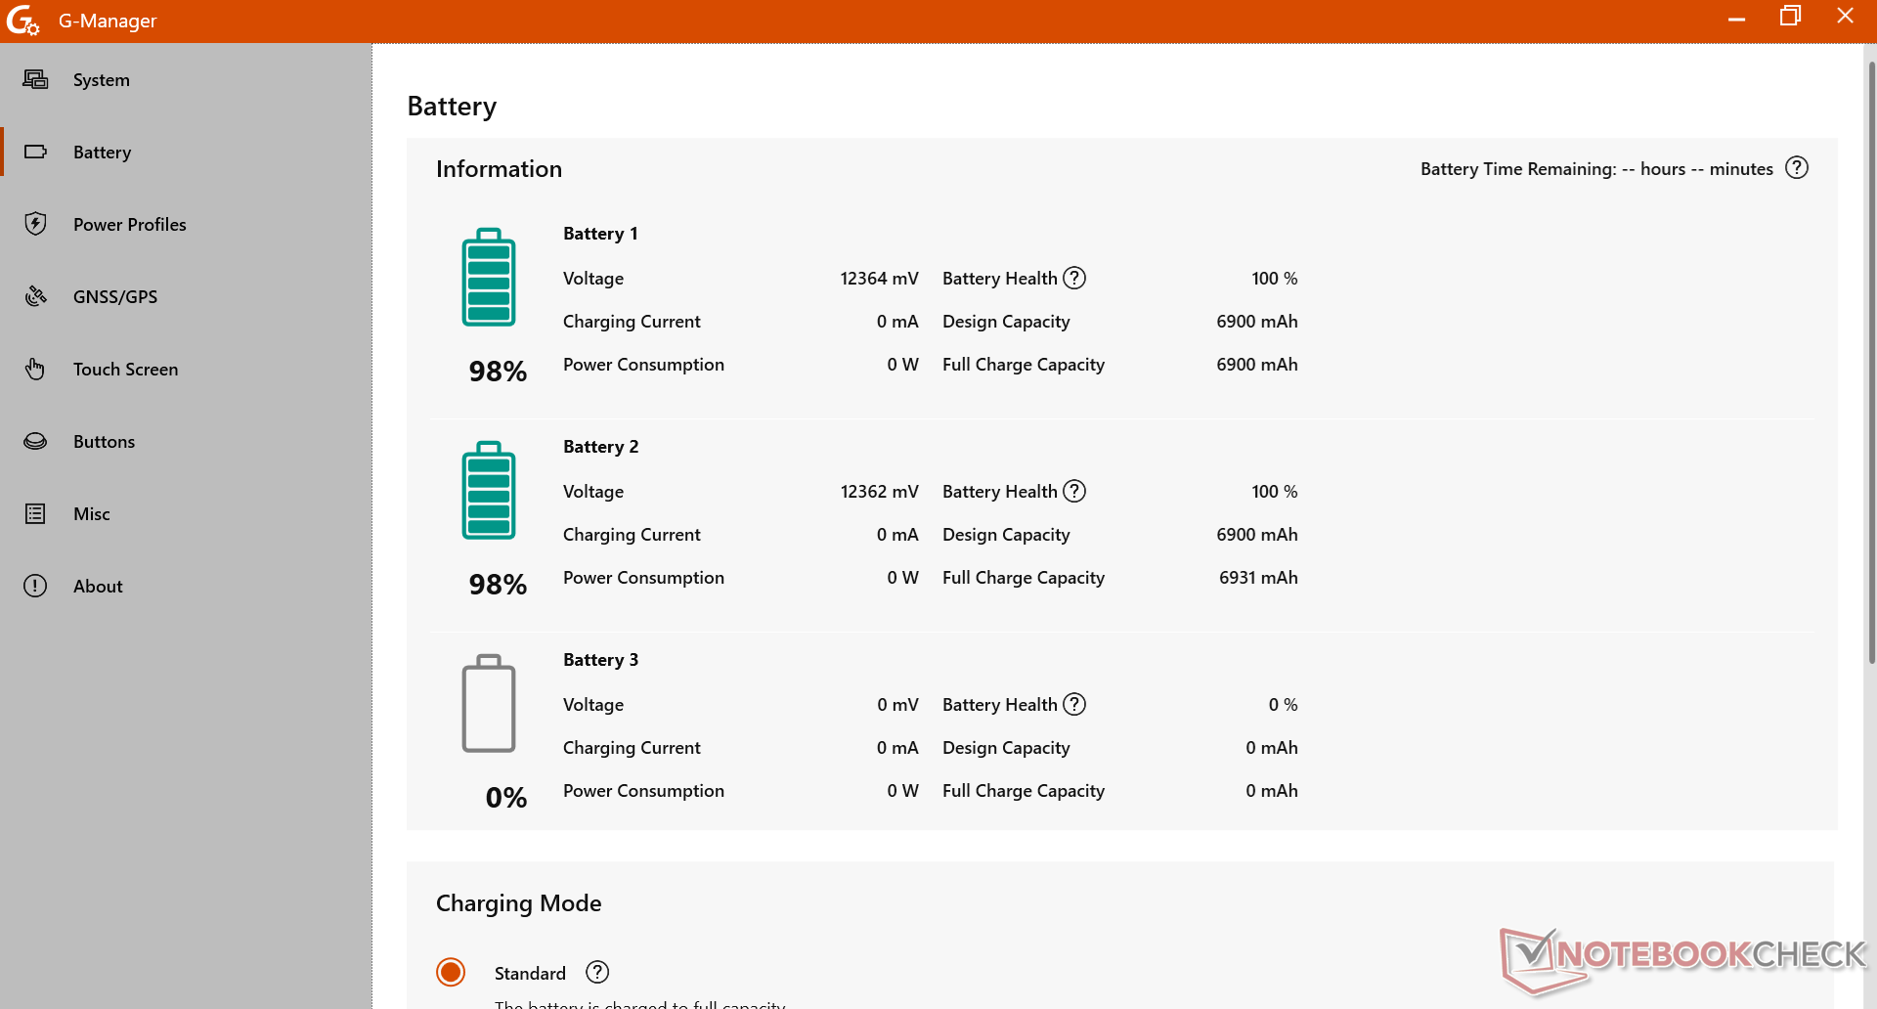Click the Touch Screen hand icon

(35, 369)
